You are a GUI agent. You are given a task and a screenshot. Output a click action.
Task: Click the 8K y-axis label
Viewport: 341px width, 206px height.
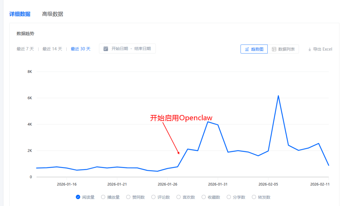(x=30, y=72)
